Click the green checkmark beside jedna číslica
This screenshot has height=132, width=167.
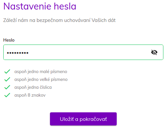coord(7,87)
